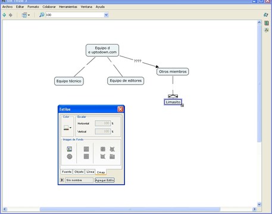Open the Ventana menu

[86, 7]
